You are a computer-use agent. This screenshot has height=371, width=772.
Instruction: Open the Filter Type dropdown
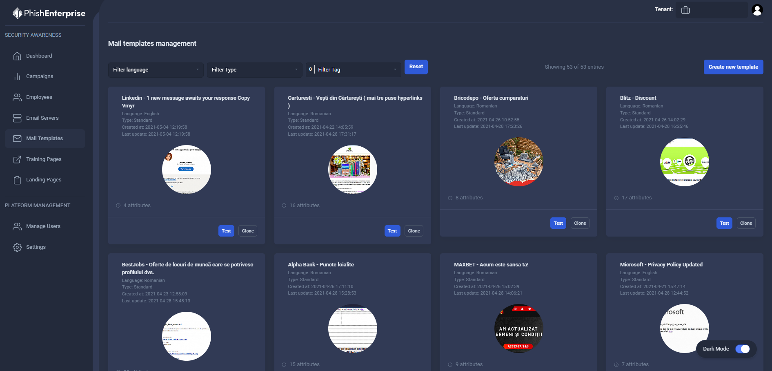255,70
